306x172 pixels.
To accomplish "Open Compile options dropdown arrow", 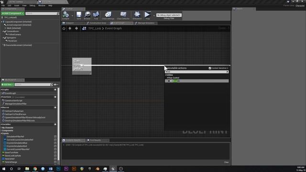I will coord(72,16).
